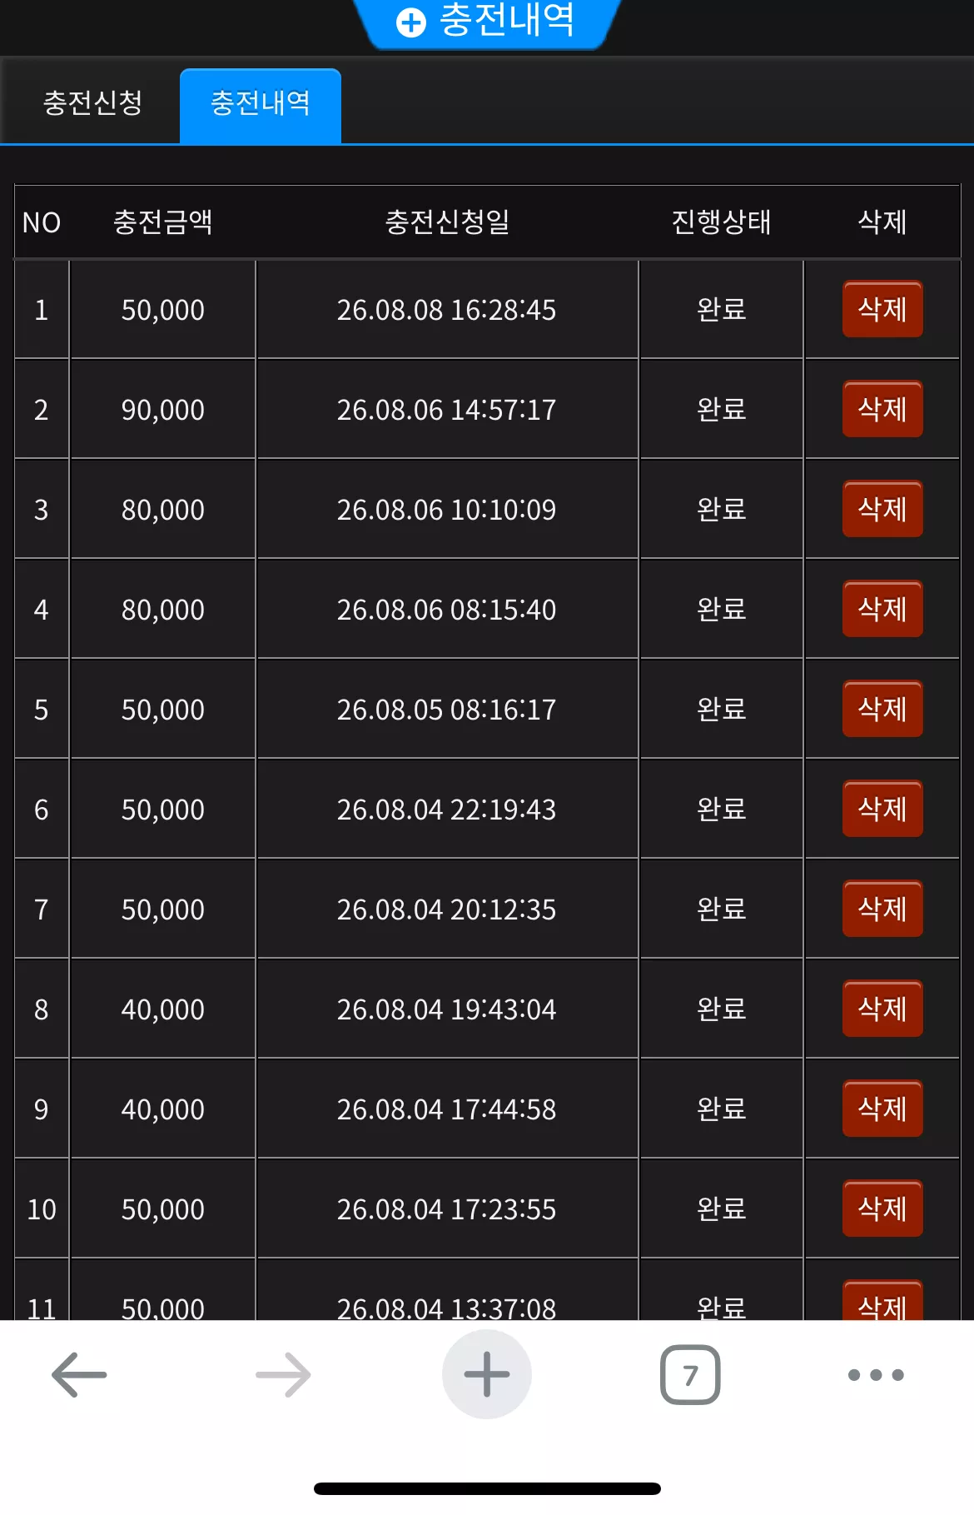Click the 충전금액 column header
The width and height of the screenshot is (974, 1515).
coord(162,222)
